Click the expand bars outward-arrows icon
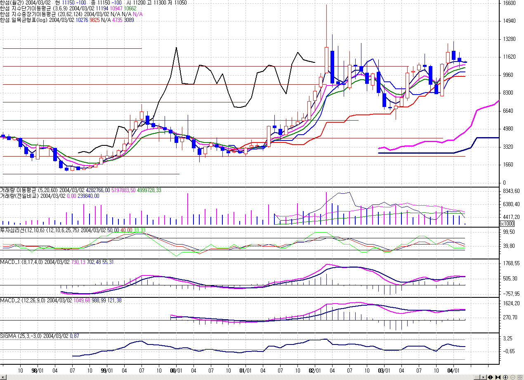This screenshot has width=524, height=380. (x=490, y=378)
